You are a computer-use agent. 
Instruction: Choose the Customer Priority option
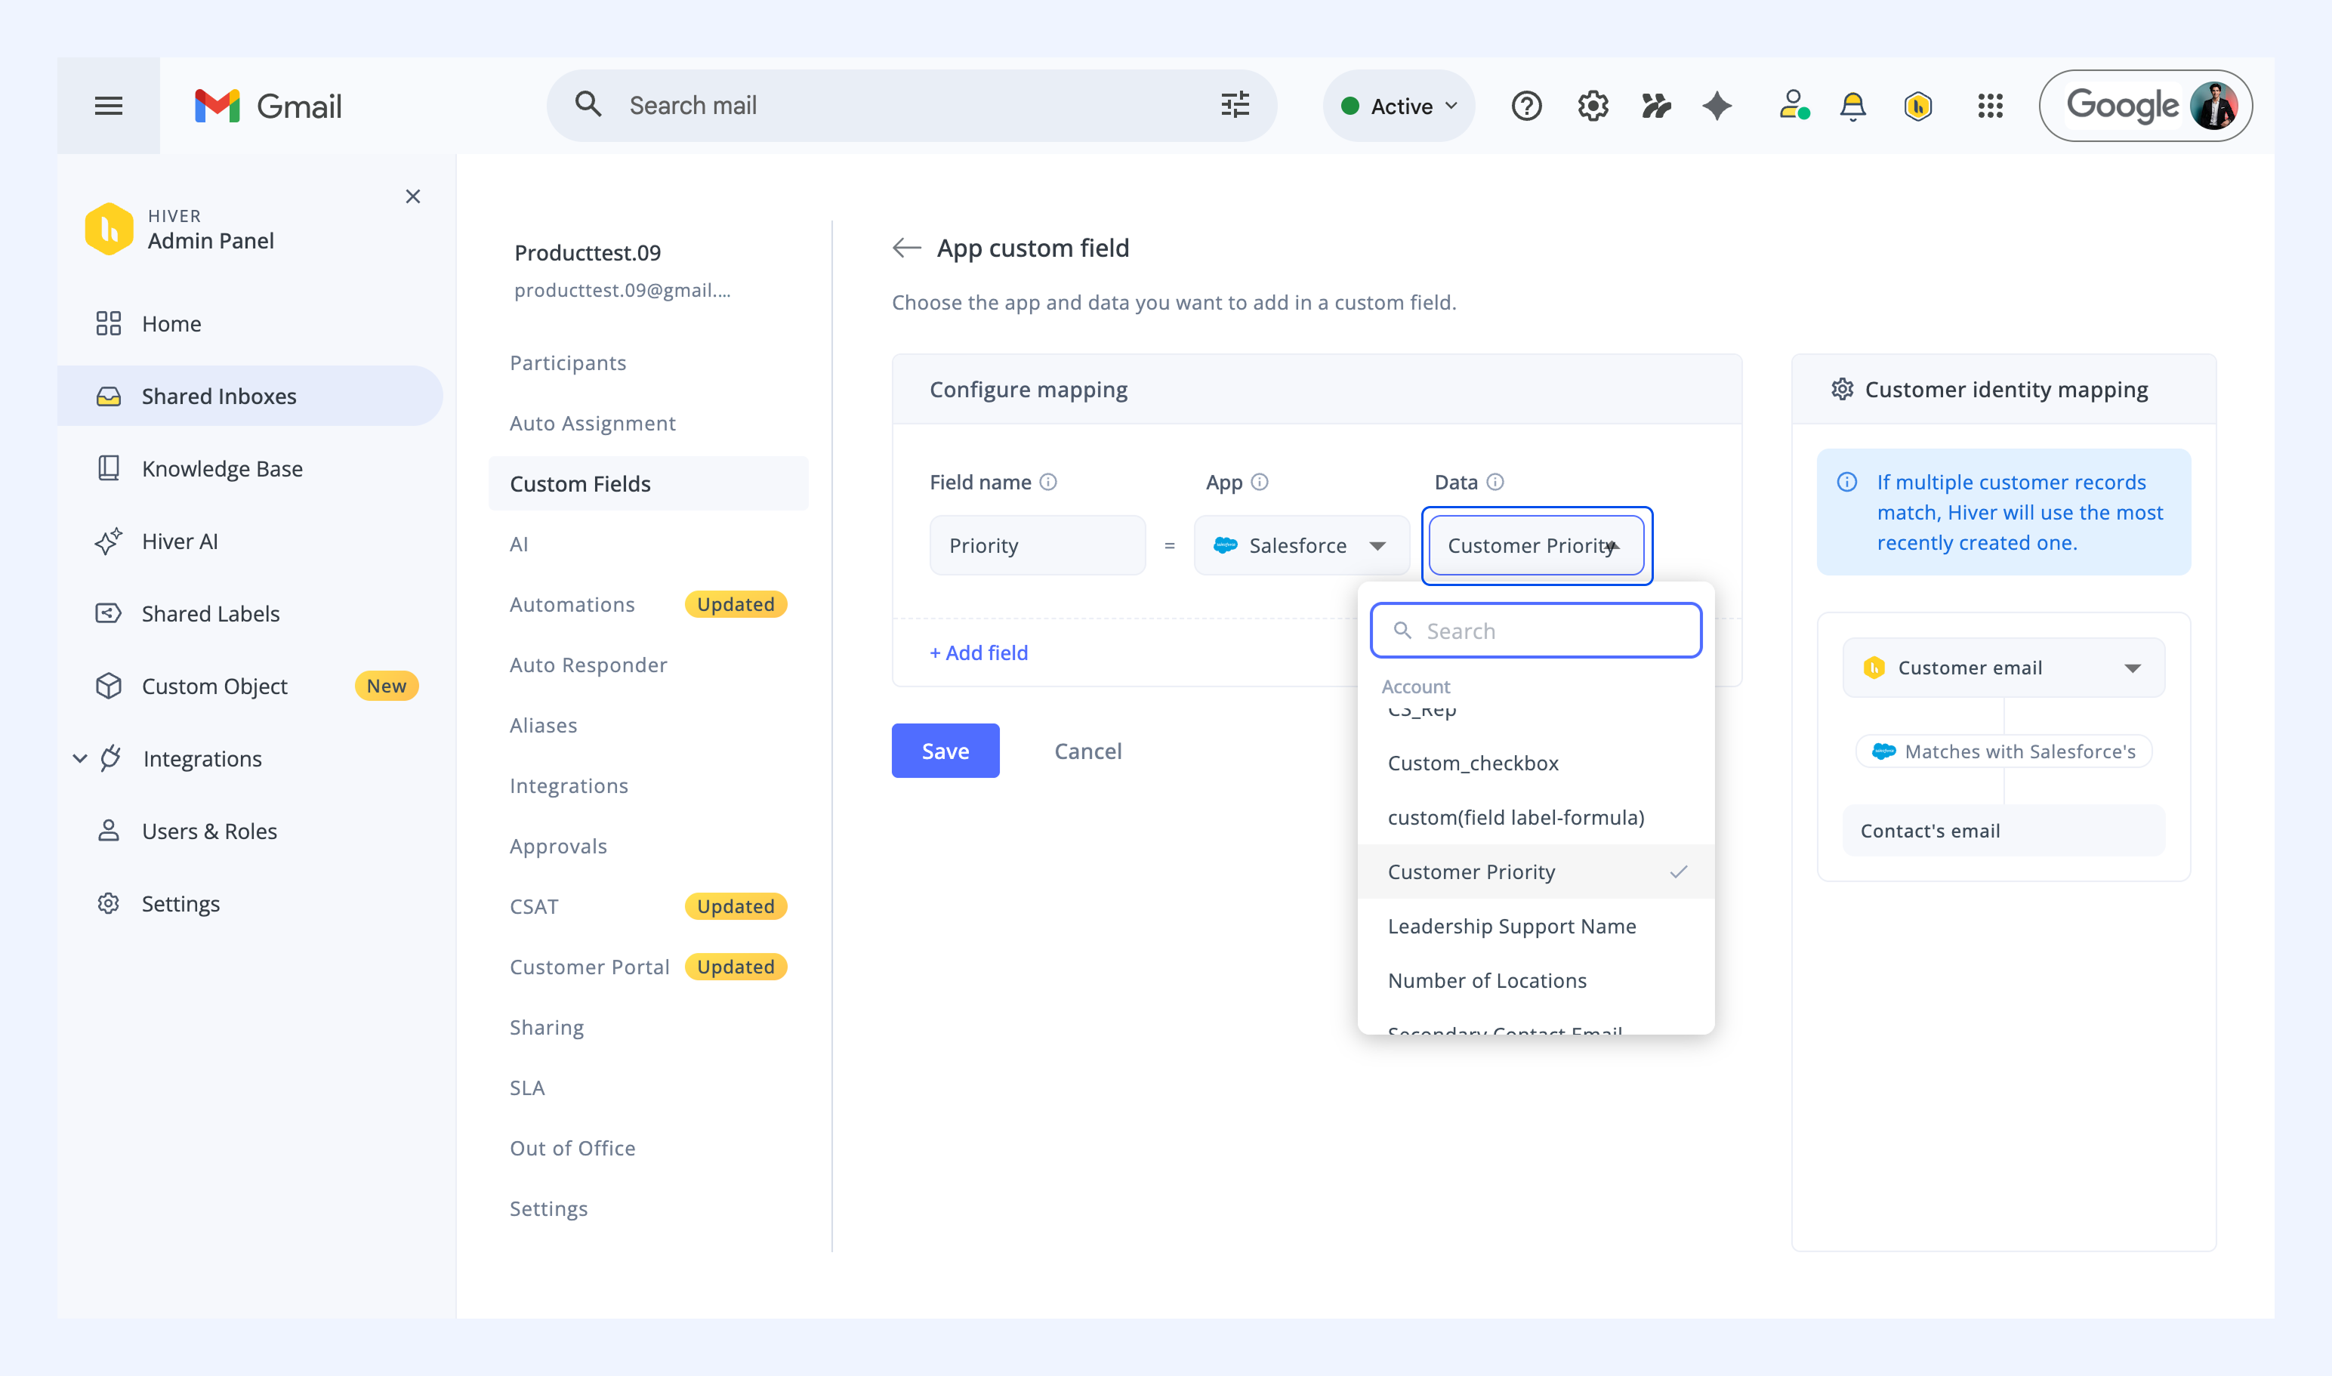click(x=1535, y=872)
